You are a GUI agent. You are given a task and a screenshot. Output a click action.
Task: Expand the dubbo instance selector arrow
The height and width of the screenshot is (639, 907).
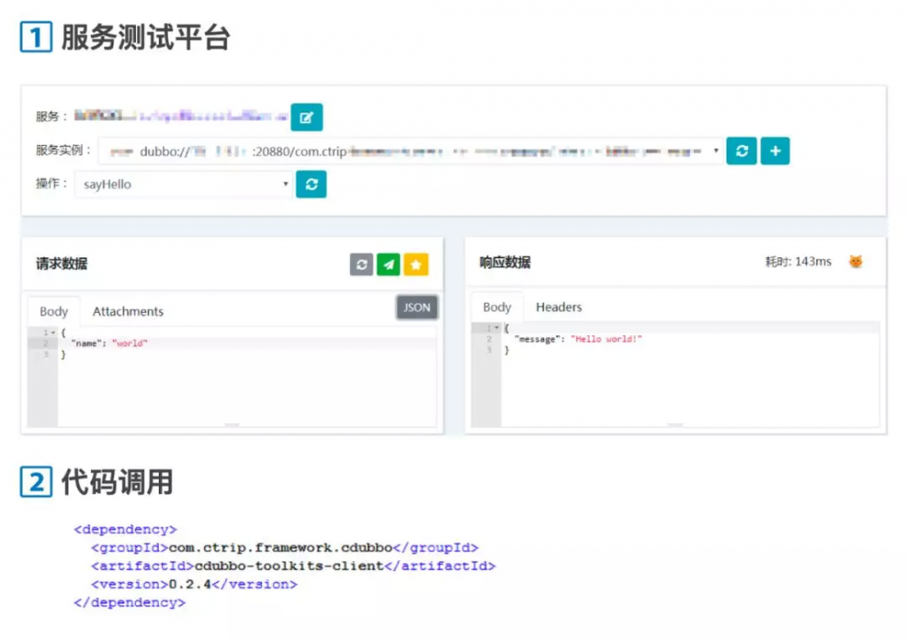tap(716, 150)
